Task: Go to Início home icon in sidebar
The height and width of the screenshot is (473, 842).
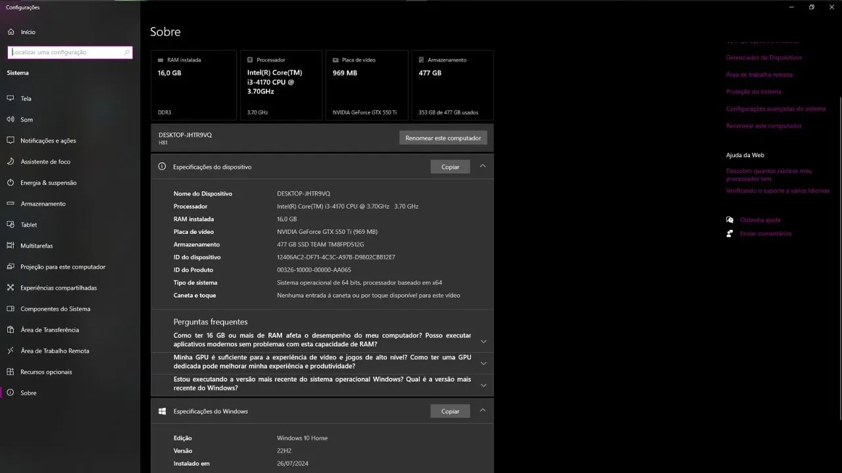Action: click(11, 32)
